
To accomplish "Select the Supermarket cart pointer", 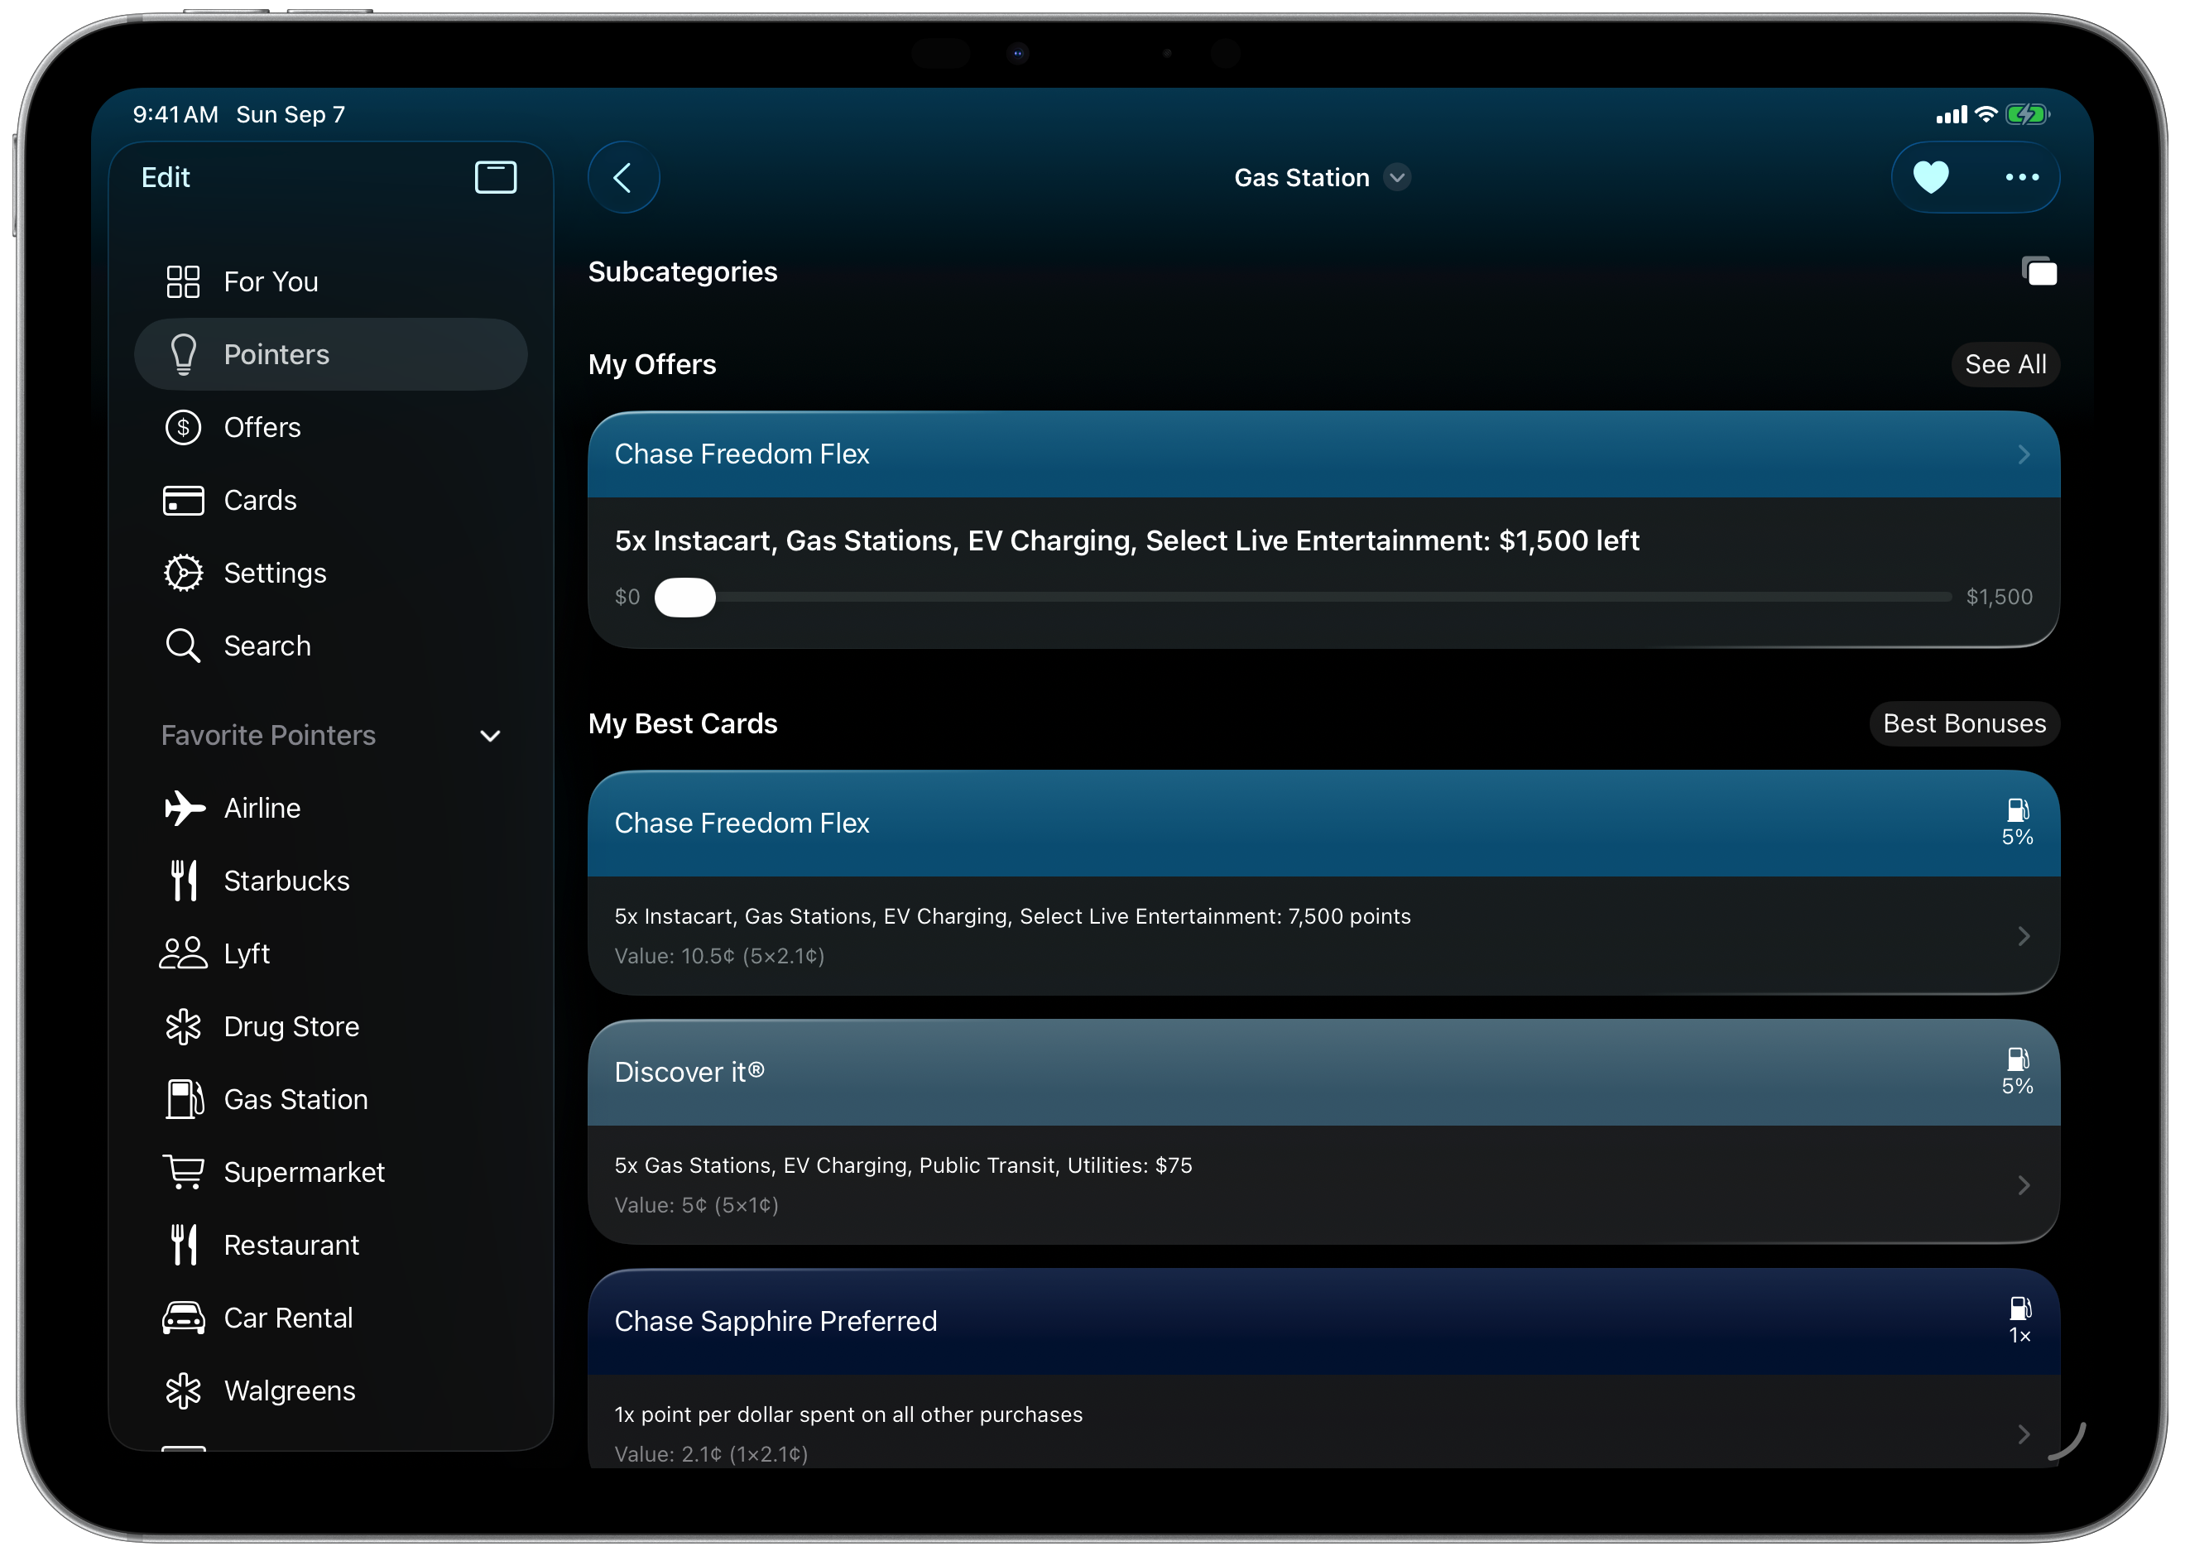I will pos(303,1172).
